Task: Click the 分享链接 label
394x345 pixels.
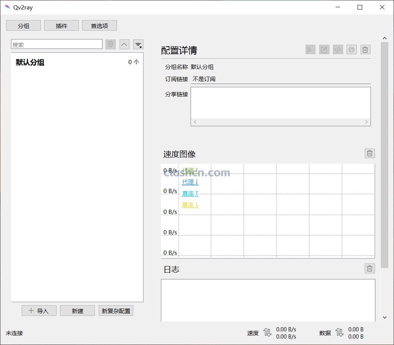Action: [x=177, y=94]
